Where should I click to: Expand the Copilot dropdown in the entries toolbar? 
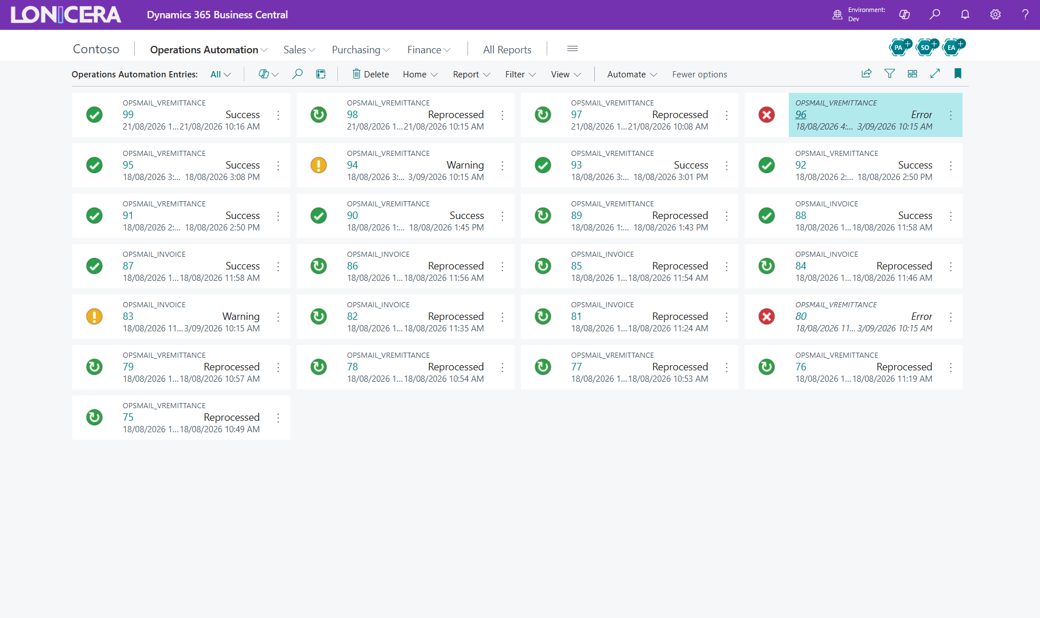pyautogui.click(x=268, y=74)
